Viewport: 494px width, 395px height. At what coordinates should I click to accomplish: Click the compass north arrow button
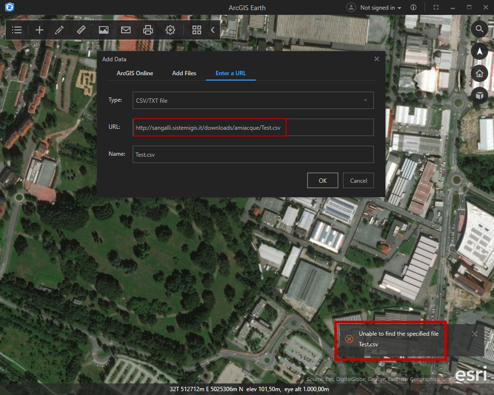pos(479,51)
